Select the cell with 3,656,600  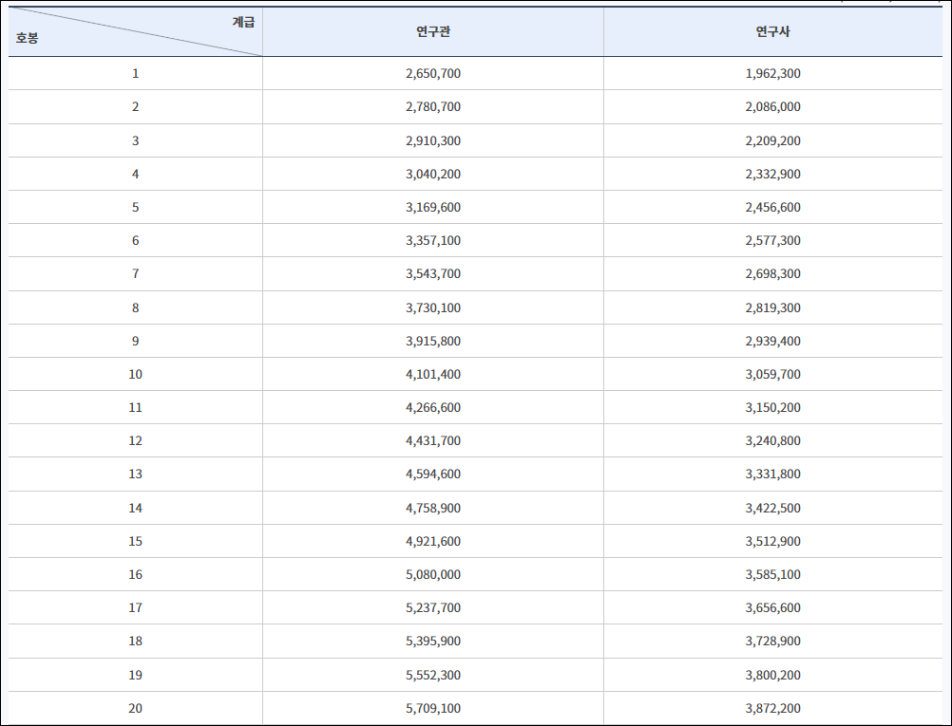[772, 607]
